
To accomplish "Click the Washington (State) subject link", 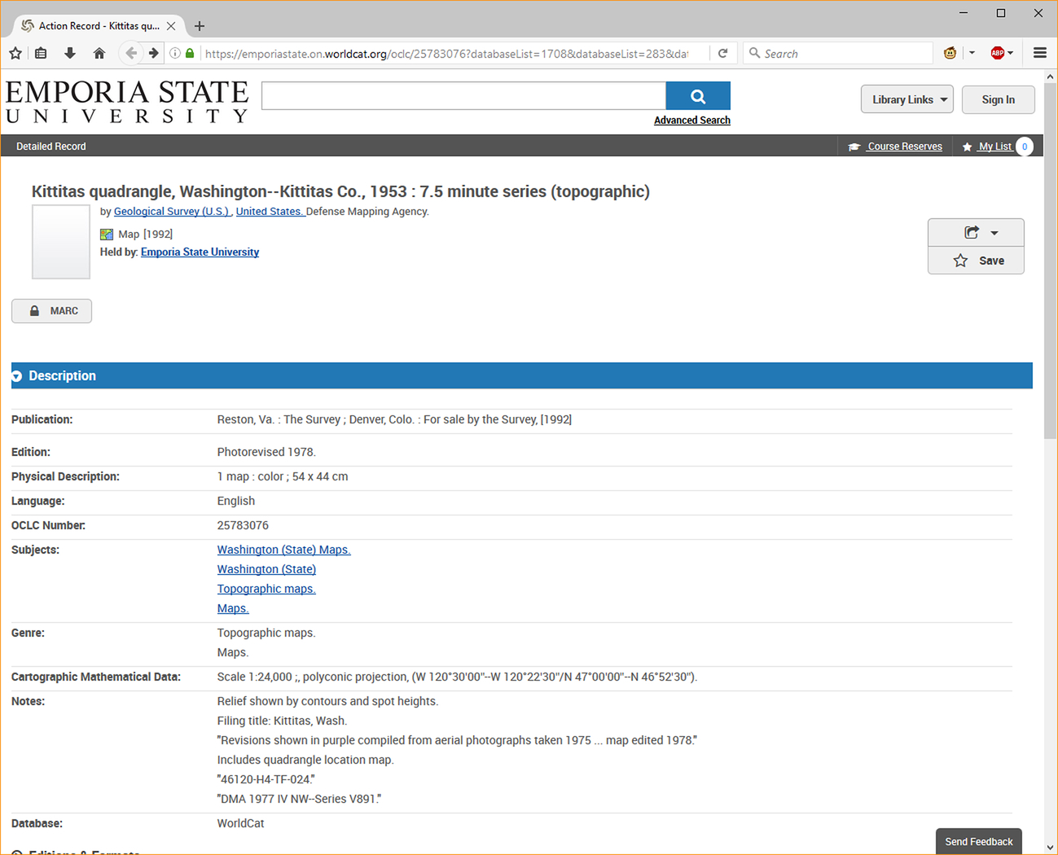I will pos(266,569).
